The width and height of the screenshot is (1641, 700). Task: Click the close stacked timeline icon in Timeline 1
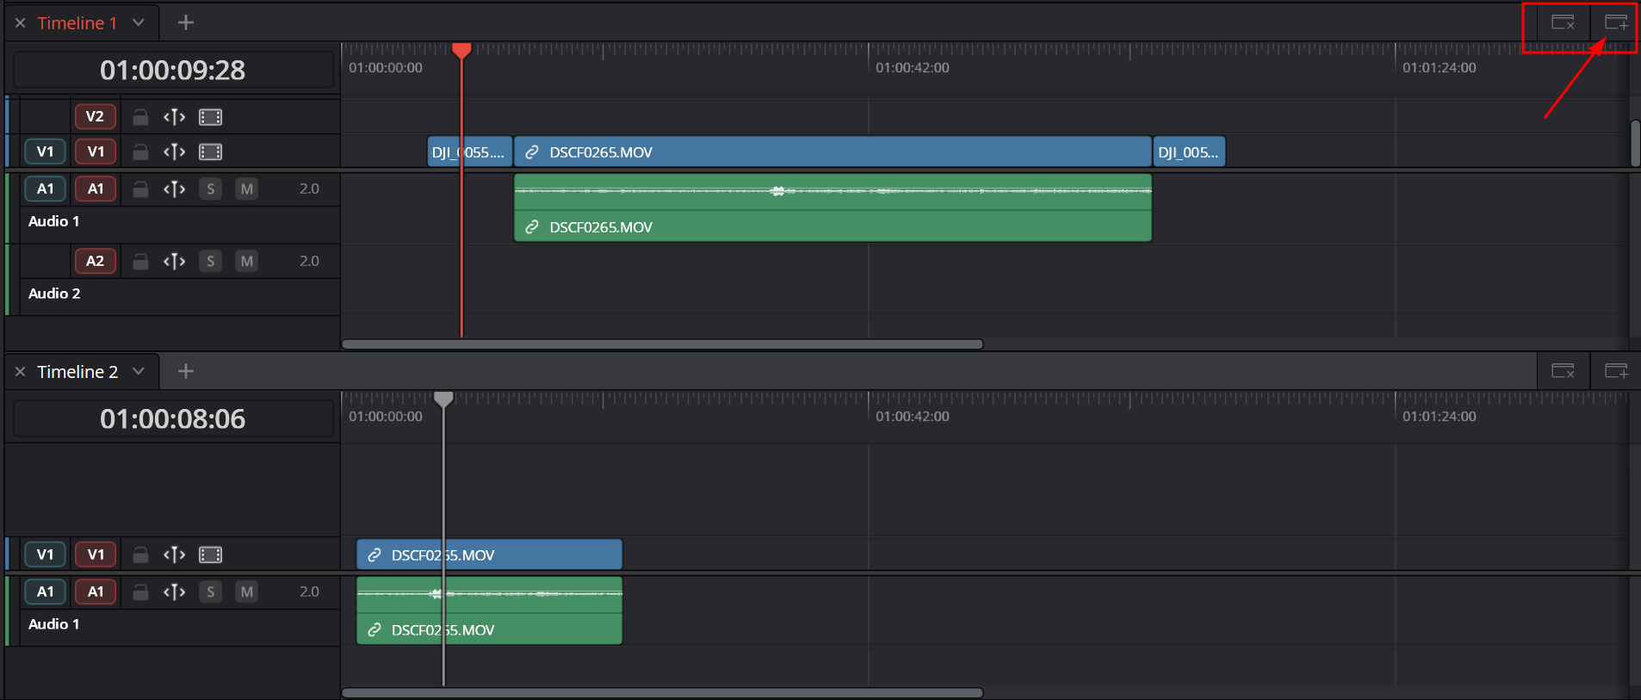(x=1563, y=22)
